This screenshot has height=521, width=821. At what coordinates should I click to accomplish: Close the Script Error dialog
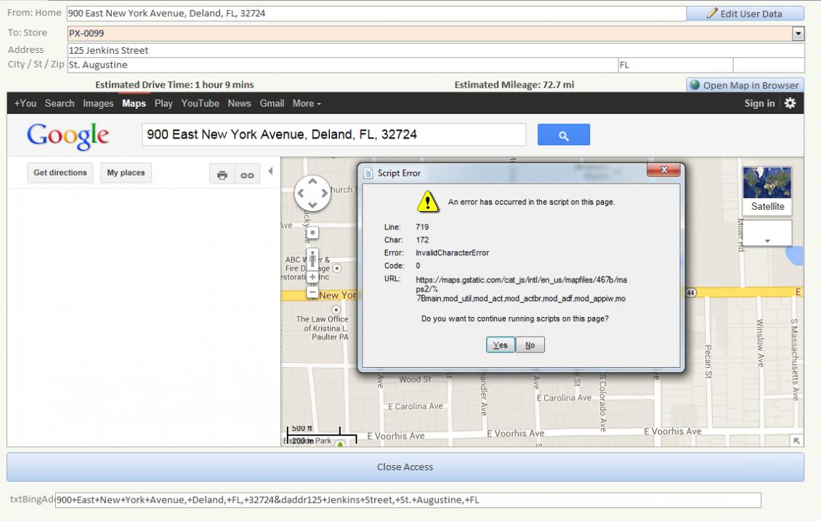coord(663,170)
